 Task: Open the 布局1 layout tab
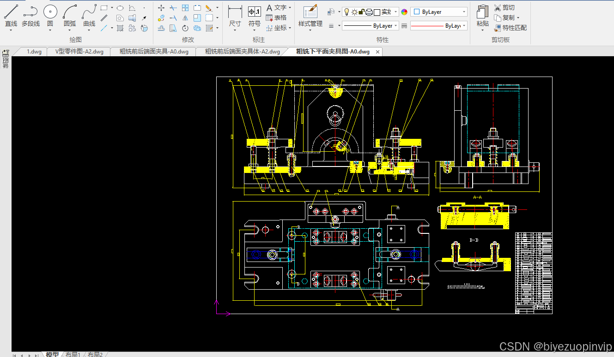(73, 354)
